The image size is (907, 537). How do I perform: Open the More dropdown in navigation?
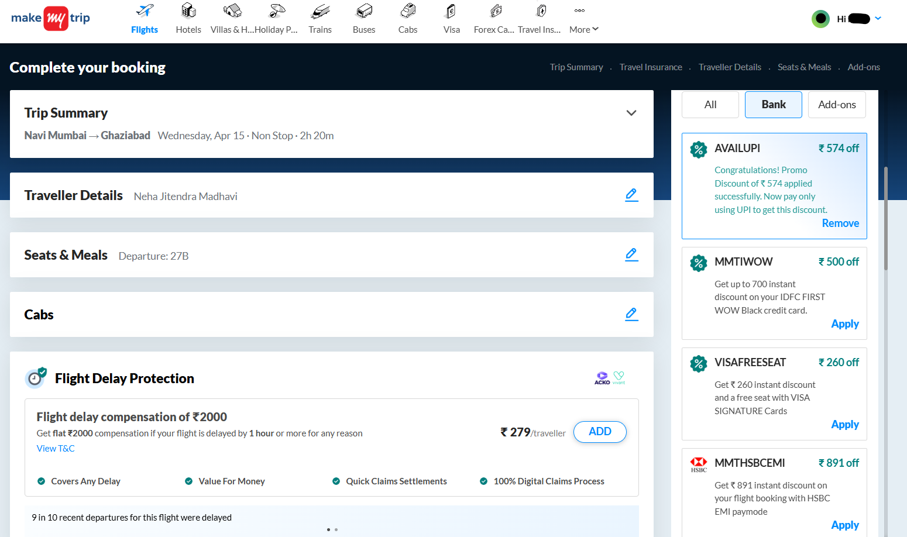pyautogui.click(x=583, y=29)
